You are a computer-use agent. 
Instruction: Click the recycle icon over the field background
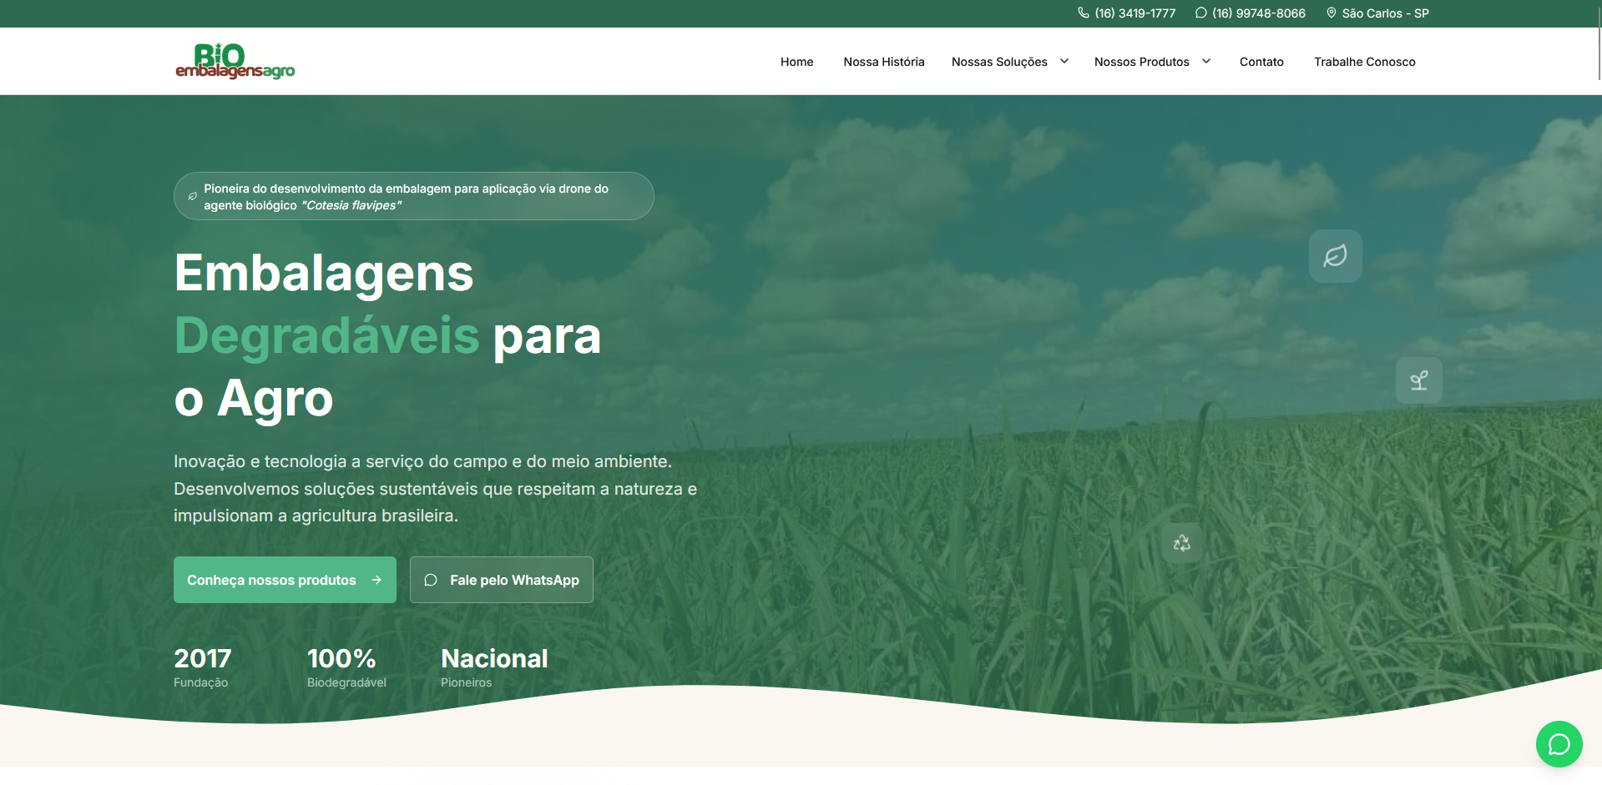click(1181, 542)
